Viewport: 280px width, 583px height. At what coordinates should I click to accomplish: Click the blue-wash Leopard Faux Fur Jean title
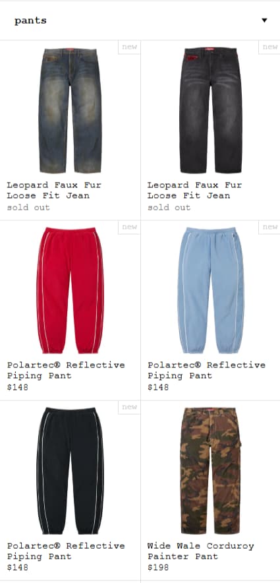click(x=54, y=190)
